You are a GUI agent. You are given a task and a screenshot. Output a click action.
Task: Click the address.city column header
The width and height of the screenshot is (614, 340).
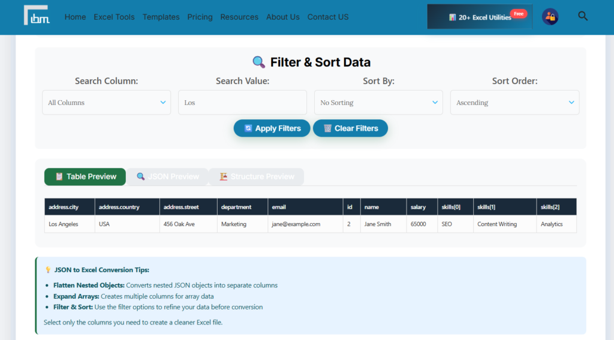(70, 207)
